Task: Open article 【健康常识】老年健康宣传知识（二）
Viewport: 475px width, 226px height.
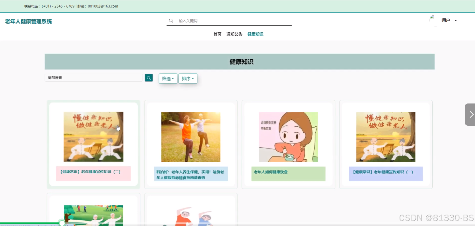Action: (90, 172)
